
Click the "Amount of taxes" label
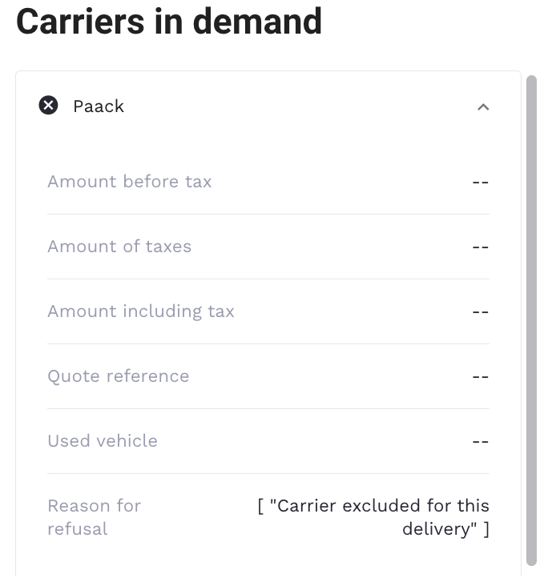[119, 247]
